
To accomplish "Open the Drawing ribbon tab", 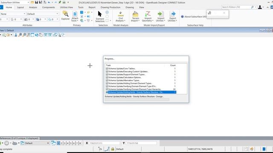I will [x=130, y=7].
